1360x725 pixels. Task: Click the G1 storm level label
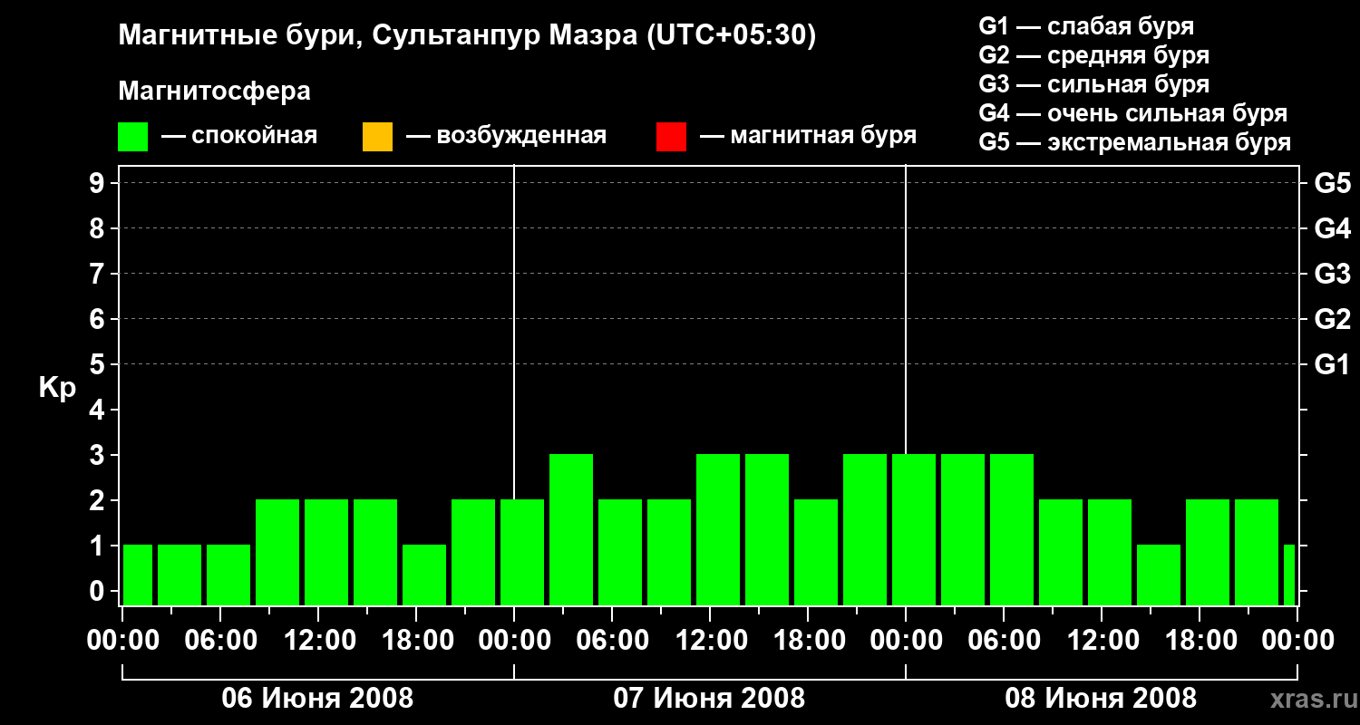(1332, 364)
